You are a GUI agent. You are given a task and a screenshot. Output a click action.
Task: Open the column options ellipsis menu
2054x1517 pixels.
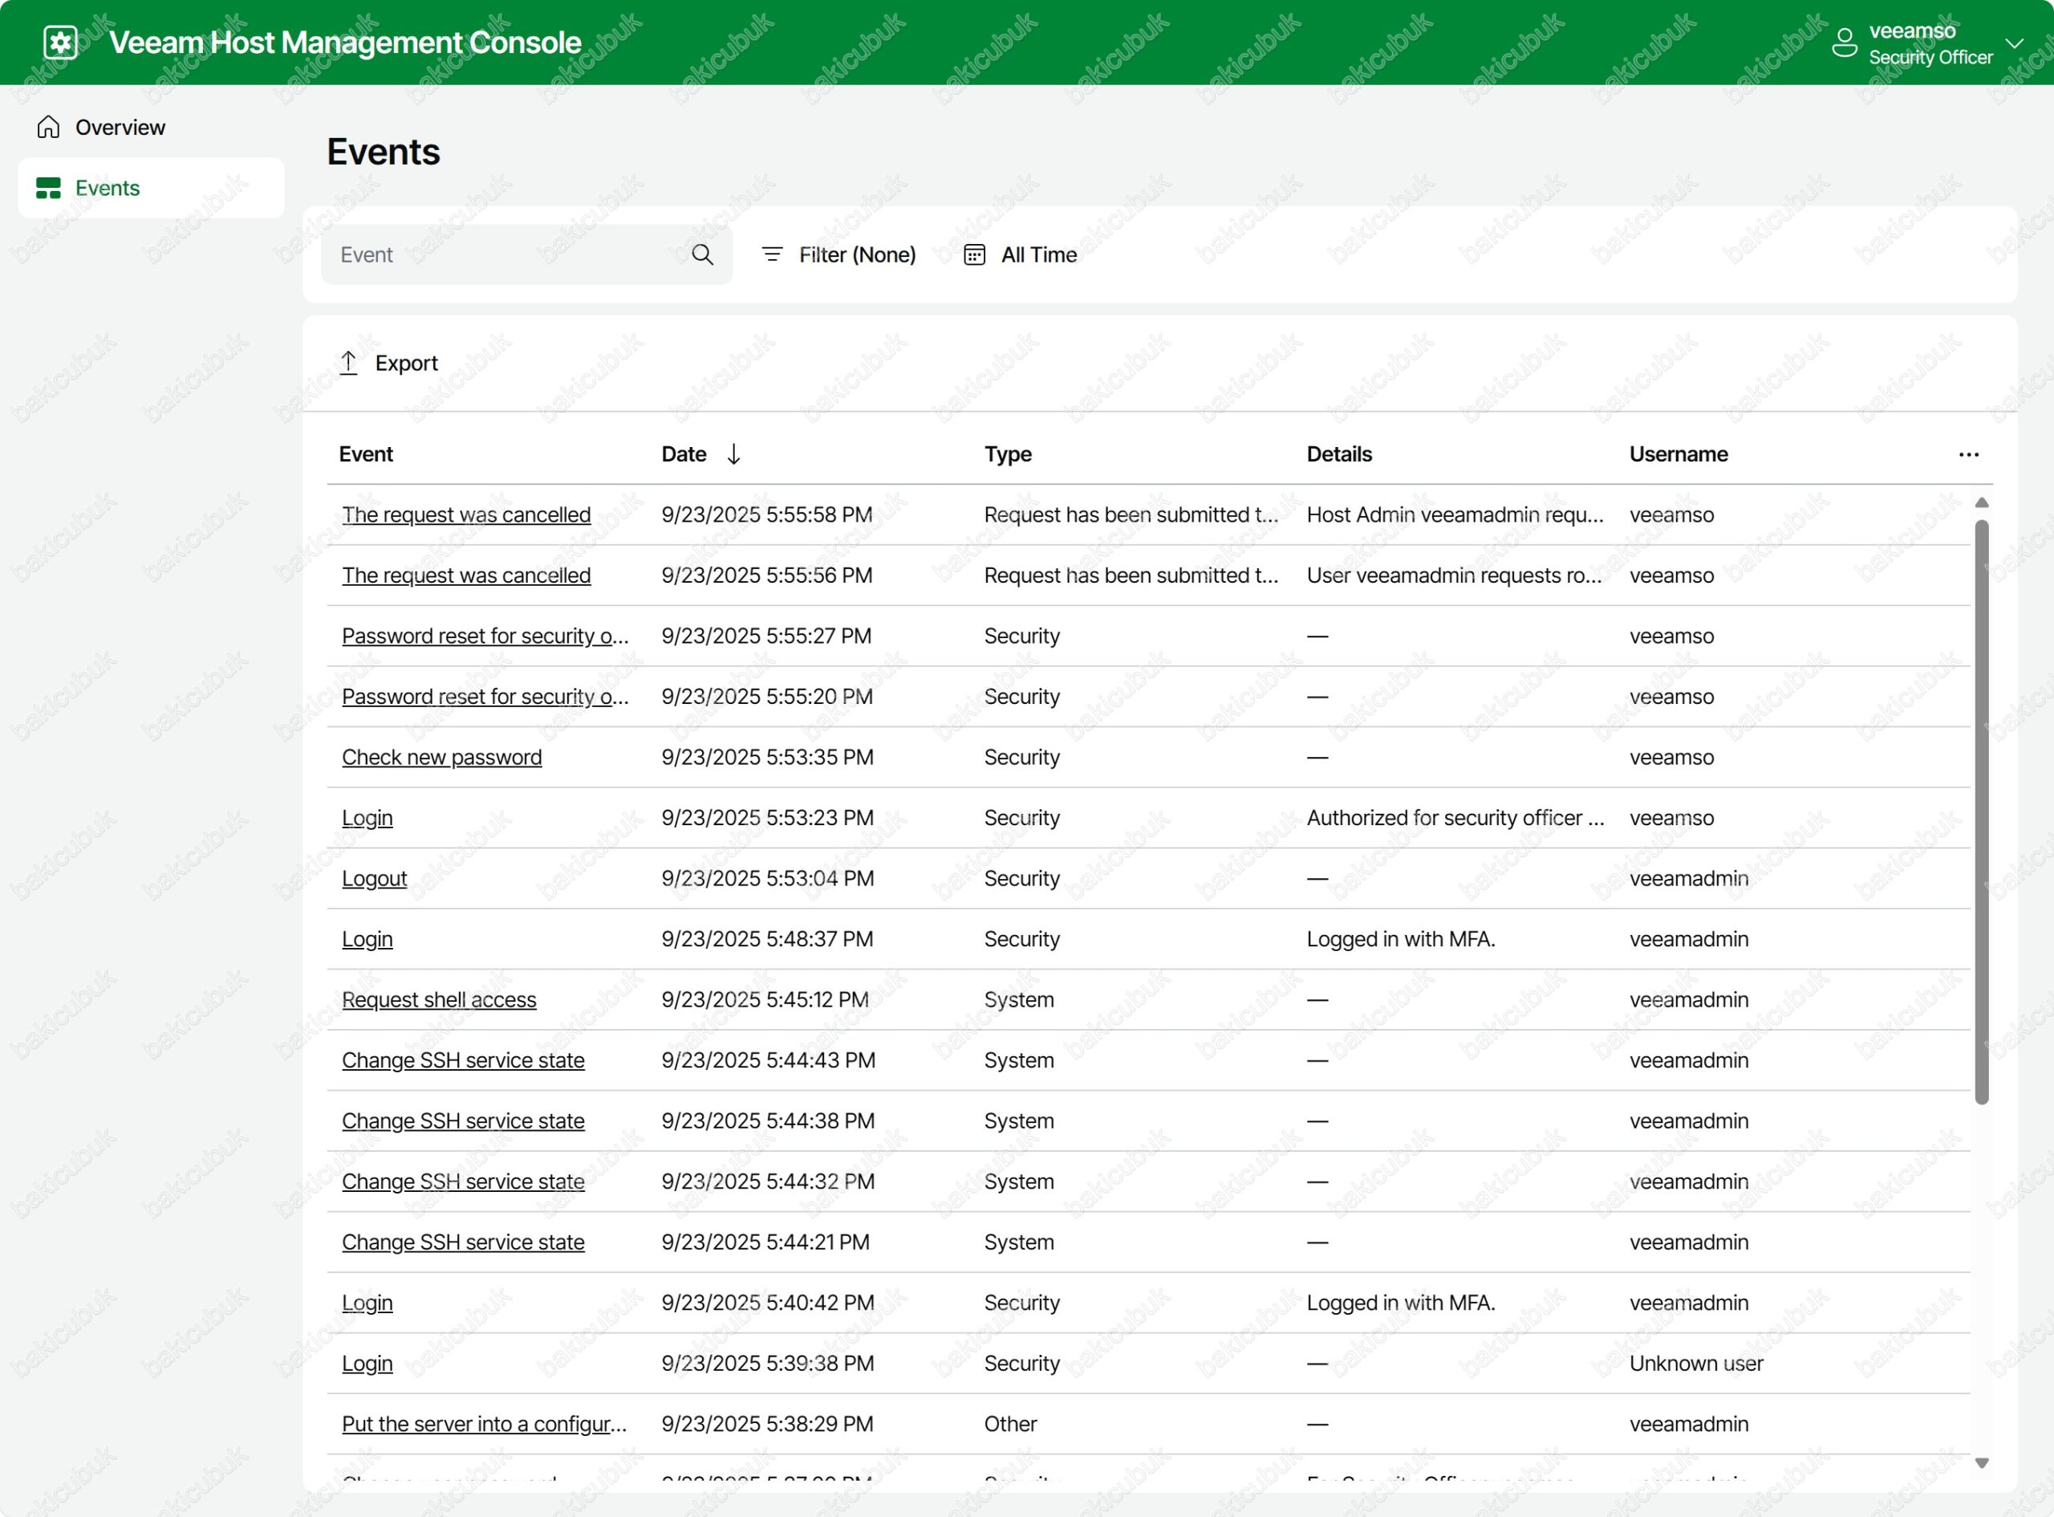(1967, 455)
